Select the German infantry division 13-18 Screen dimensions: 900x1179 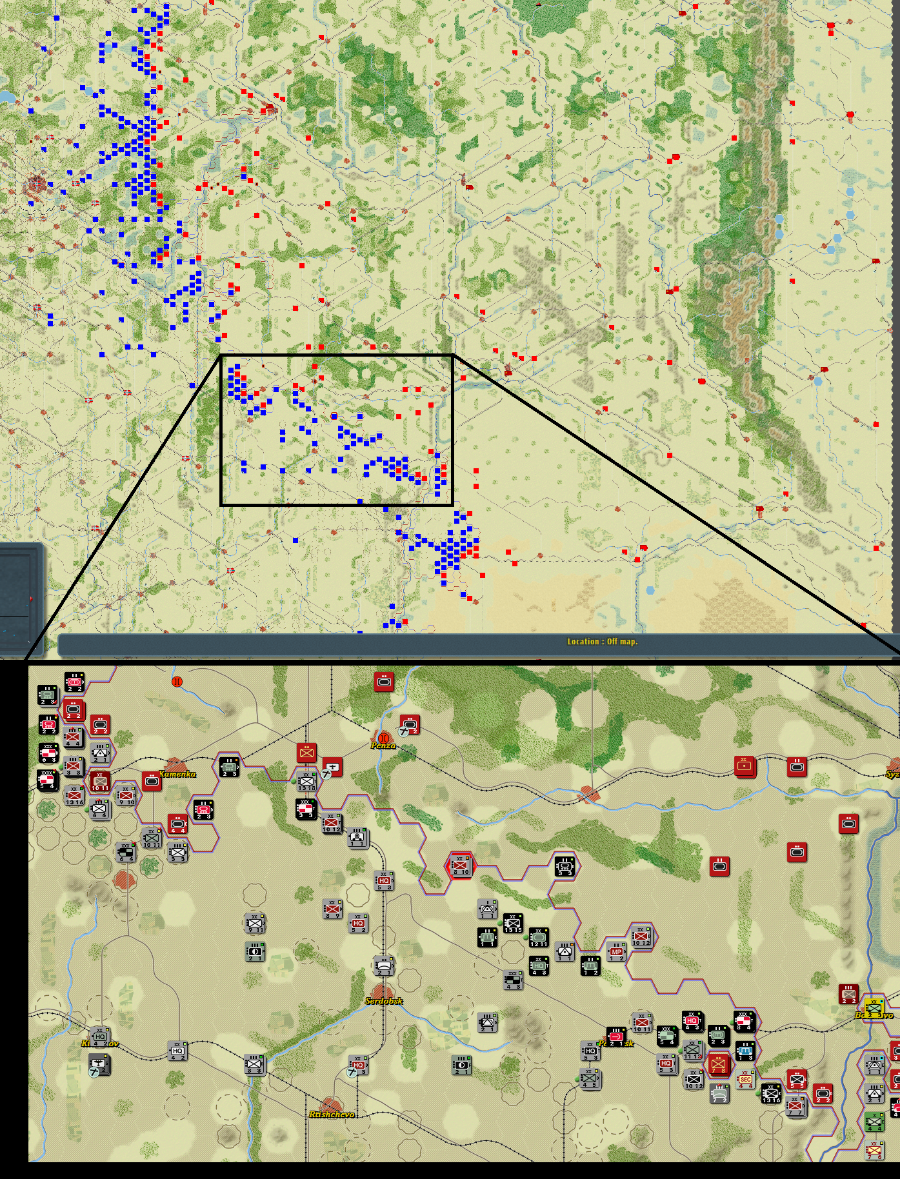(x=306, y=780)
